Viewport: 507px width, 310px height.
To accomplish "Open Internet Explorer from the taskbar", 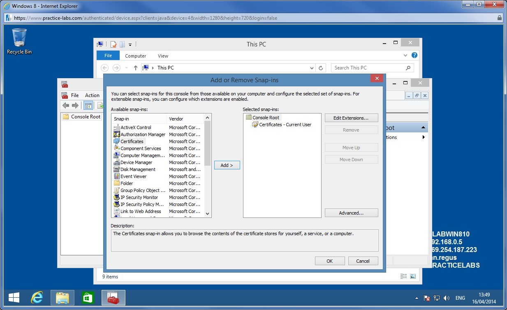I will coord(36,297).
